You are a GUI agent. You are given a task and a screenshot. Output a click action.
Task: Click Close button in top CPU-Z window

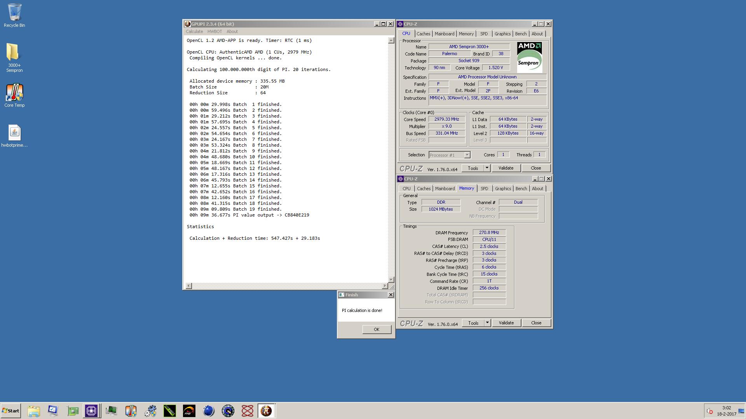[536, 168]
